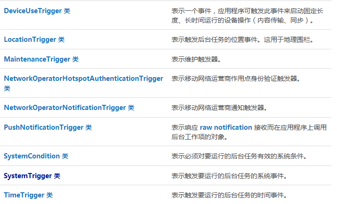Screen dimensions: 337x204
Task: Select the visited SystemTrigger 类 link
Action: (32, 176)
